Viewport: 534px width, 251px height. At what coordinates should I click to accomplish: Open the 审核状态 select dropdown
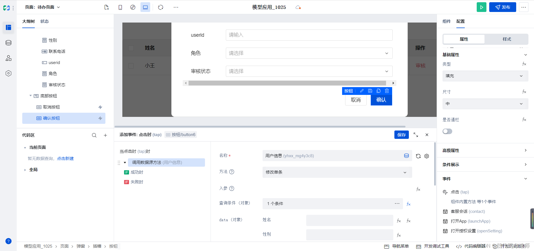(309, 71)
